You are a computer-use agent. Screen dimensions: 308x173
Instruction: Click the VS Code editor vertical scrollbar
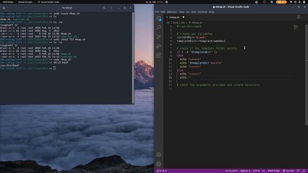(307, 74)
